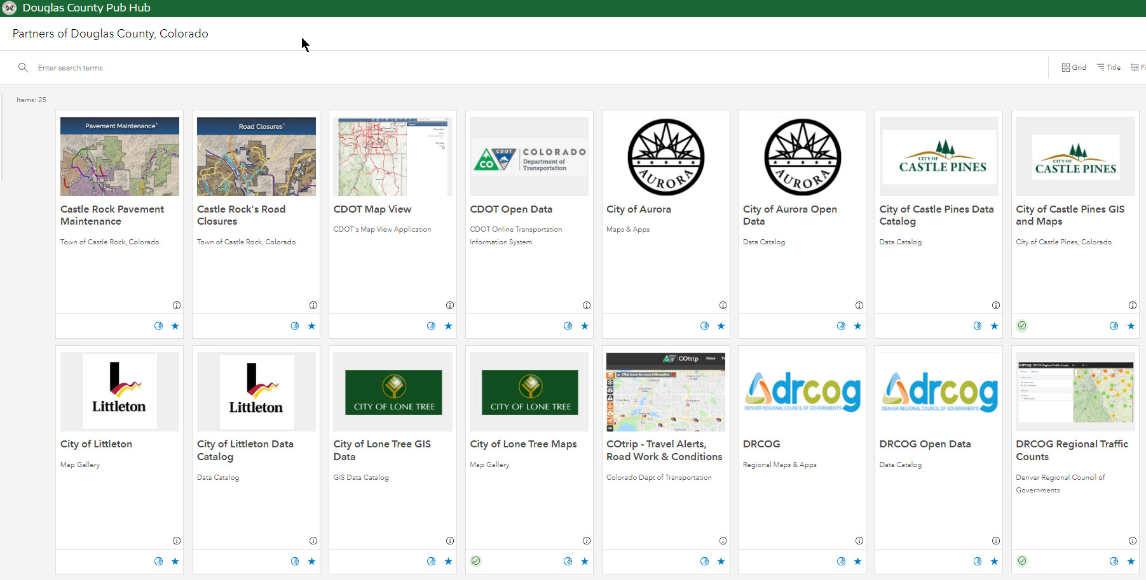Click globe icon on CDOT Open Data card
The image size is (1146, 580).
pyautogui.click(x=568, y=326)
